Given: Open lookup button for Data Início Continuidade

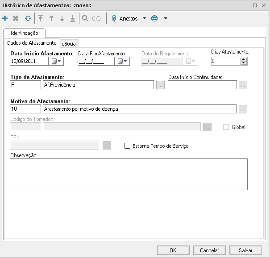Looking at the screenshot, I should point(243,85).
